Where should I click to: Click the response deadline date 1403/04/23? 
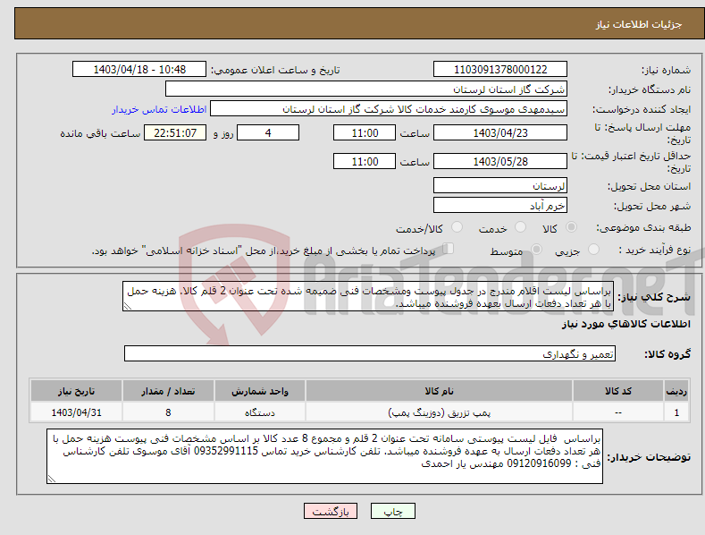500,132
